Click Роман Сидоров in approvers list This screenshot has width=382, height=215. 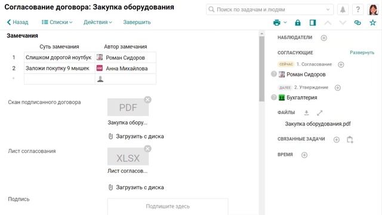(x=306, y=74)
